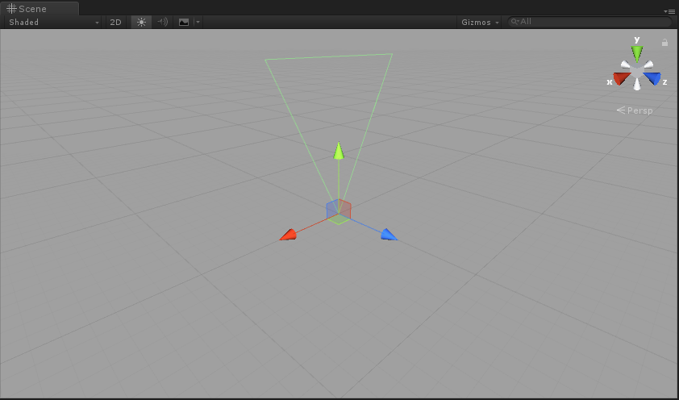This screenshot has width=679, height=400.
Task: Open the Gizmos dropdown menu
Action: click(479, 22)
